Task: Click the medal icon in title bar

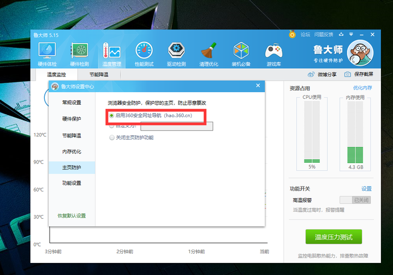Action: (292, 34)
